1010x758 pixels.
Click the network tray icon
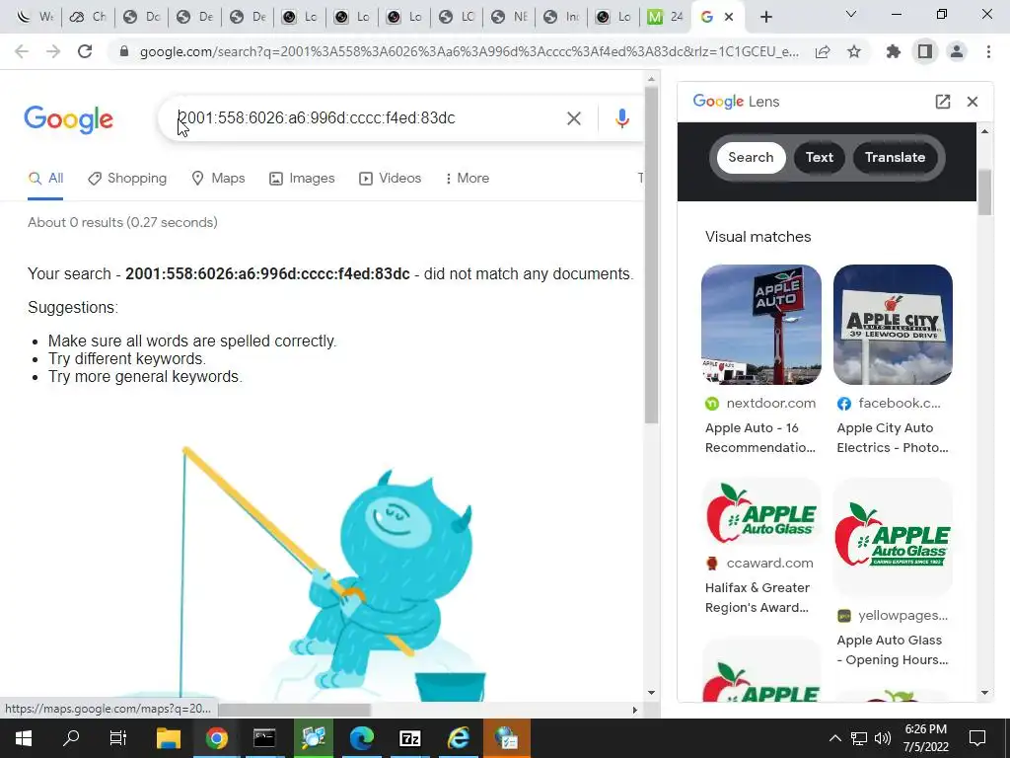pos(859,738)
